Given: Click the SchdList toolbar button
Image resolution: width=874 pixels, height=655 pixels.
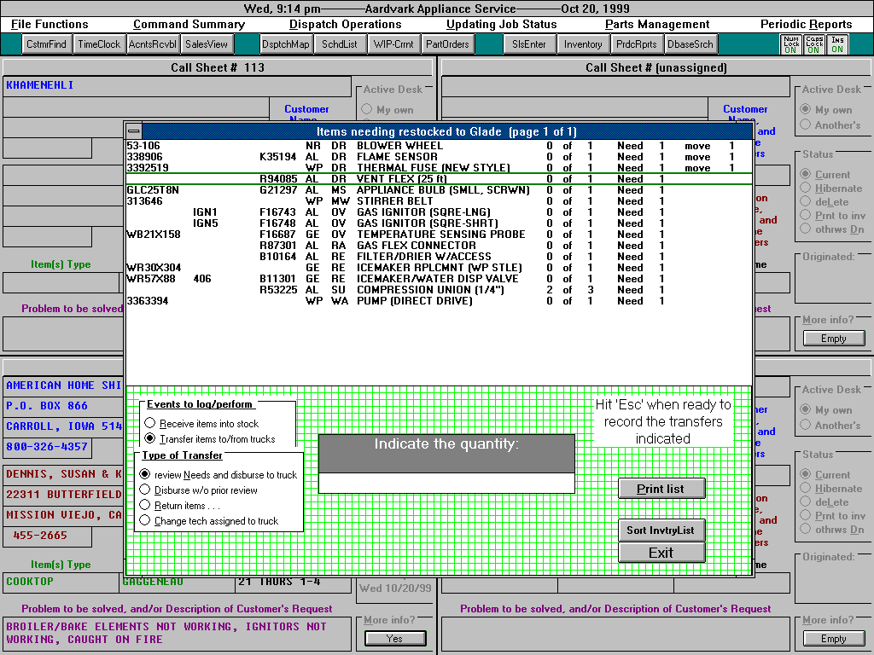Looking at the screenshot, I should click(340, 44).
